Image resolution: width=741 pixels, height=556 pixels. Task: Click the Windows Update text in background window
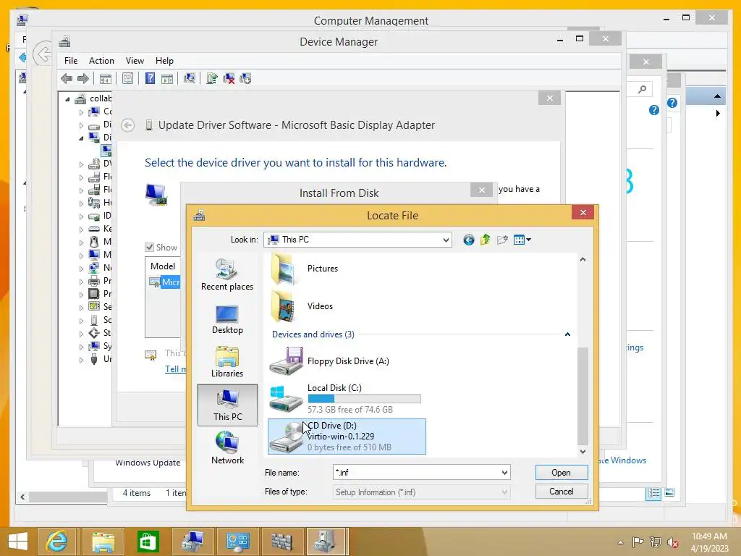click(x=148, y=463)
